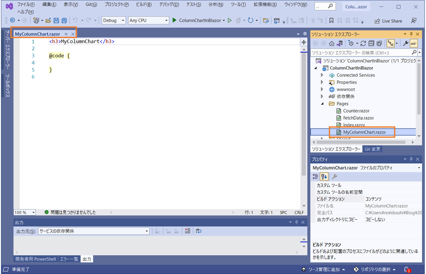Viewport: 426px width, 274px height.
Task: Click Show All Files icon in Solution Explorer
Action: pos(379,43)
